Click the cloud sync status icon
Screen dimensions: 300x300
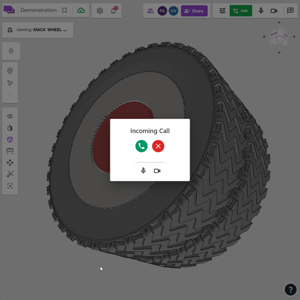click(81, 10)
